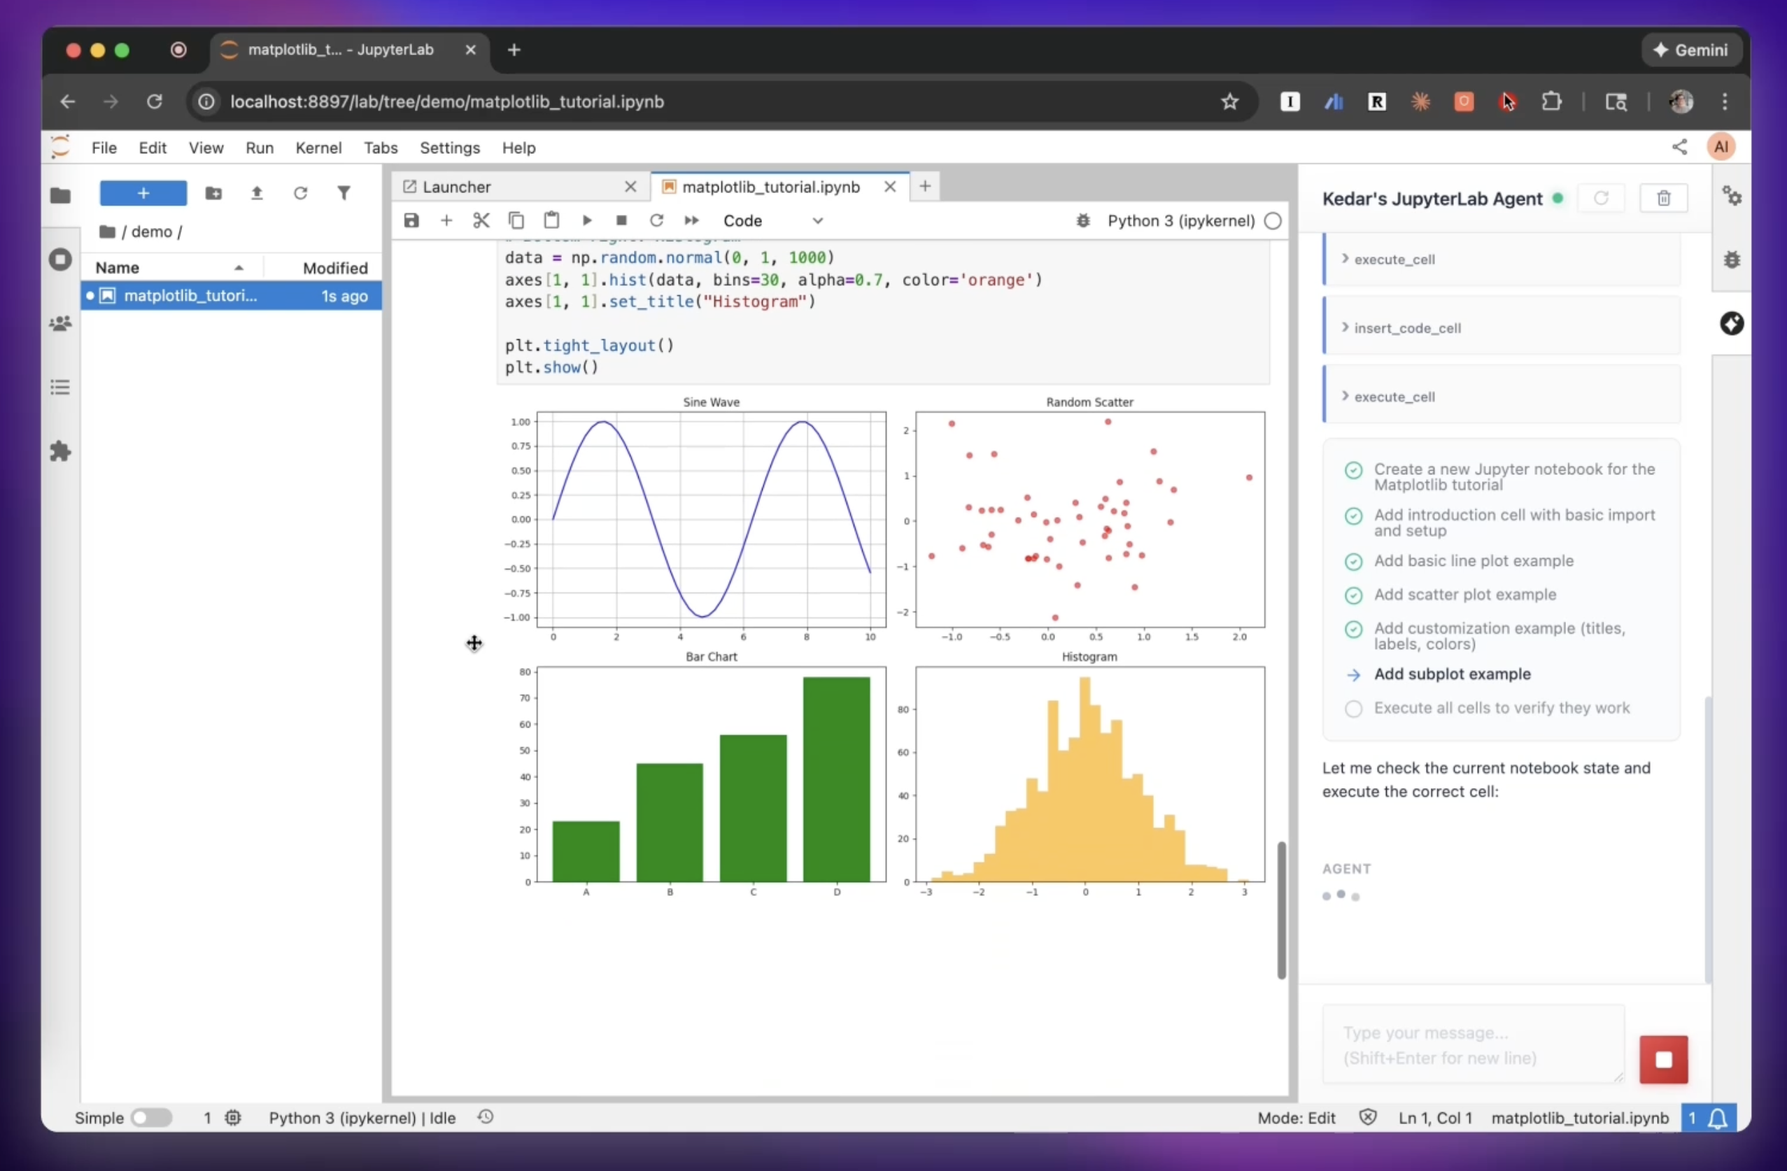Click the red stop agent button

coord(1663,1059)
